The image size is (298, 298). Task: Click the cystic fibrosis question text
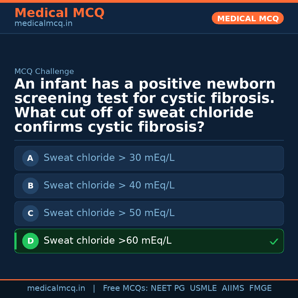click(145, 105)
